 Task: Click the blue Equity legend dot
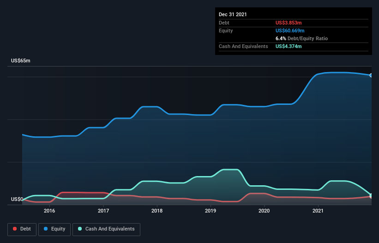point(46,229)
